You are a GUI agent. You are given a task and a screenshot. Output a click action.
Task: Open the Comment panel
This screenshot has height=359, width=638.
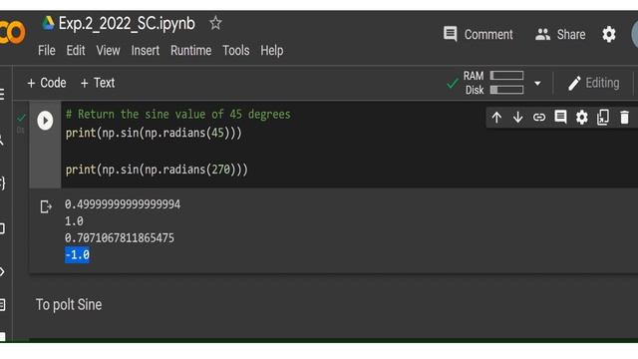478,34
